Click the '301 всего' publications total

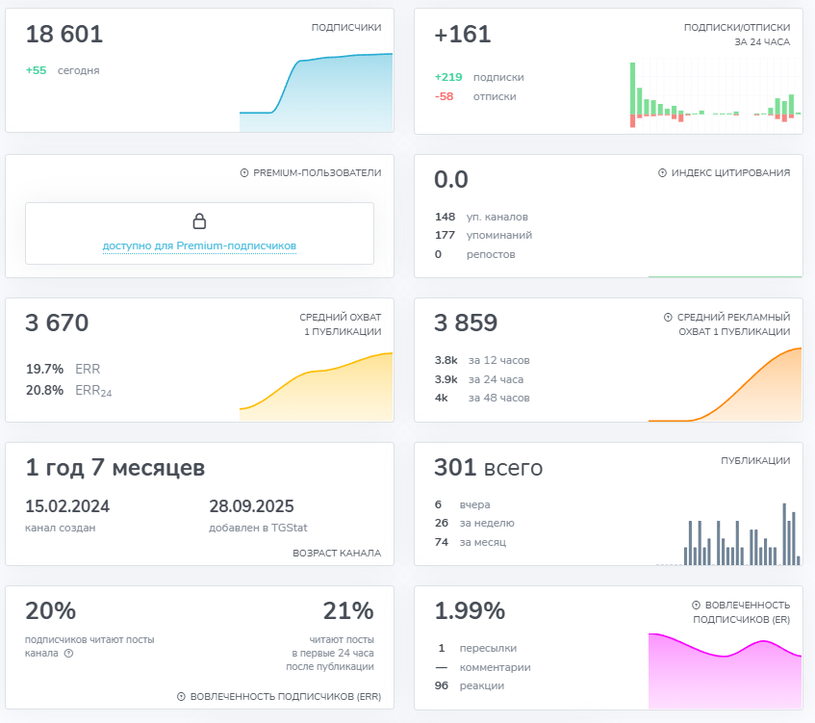point(489,467)
